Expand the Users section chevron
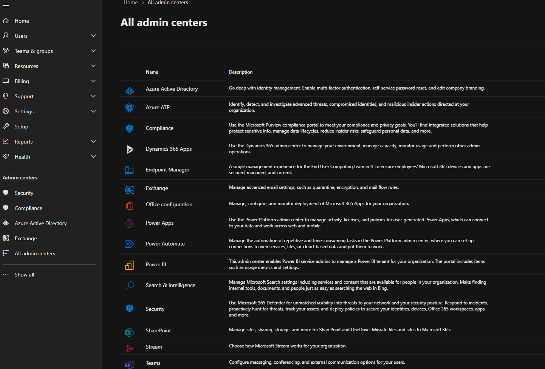This screenshot has width=545, height=369. pyautogui.click(x=93, y=36)
